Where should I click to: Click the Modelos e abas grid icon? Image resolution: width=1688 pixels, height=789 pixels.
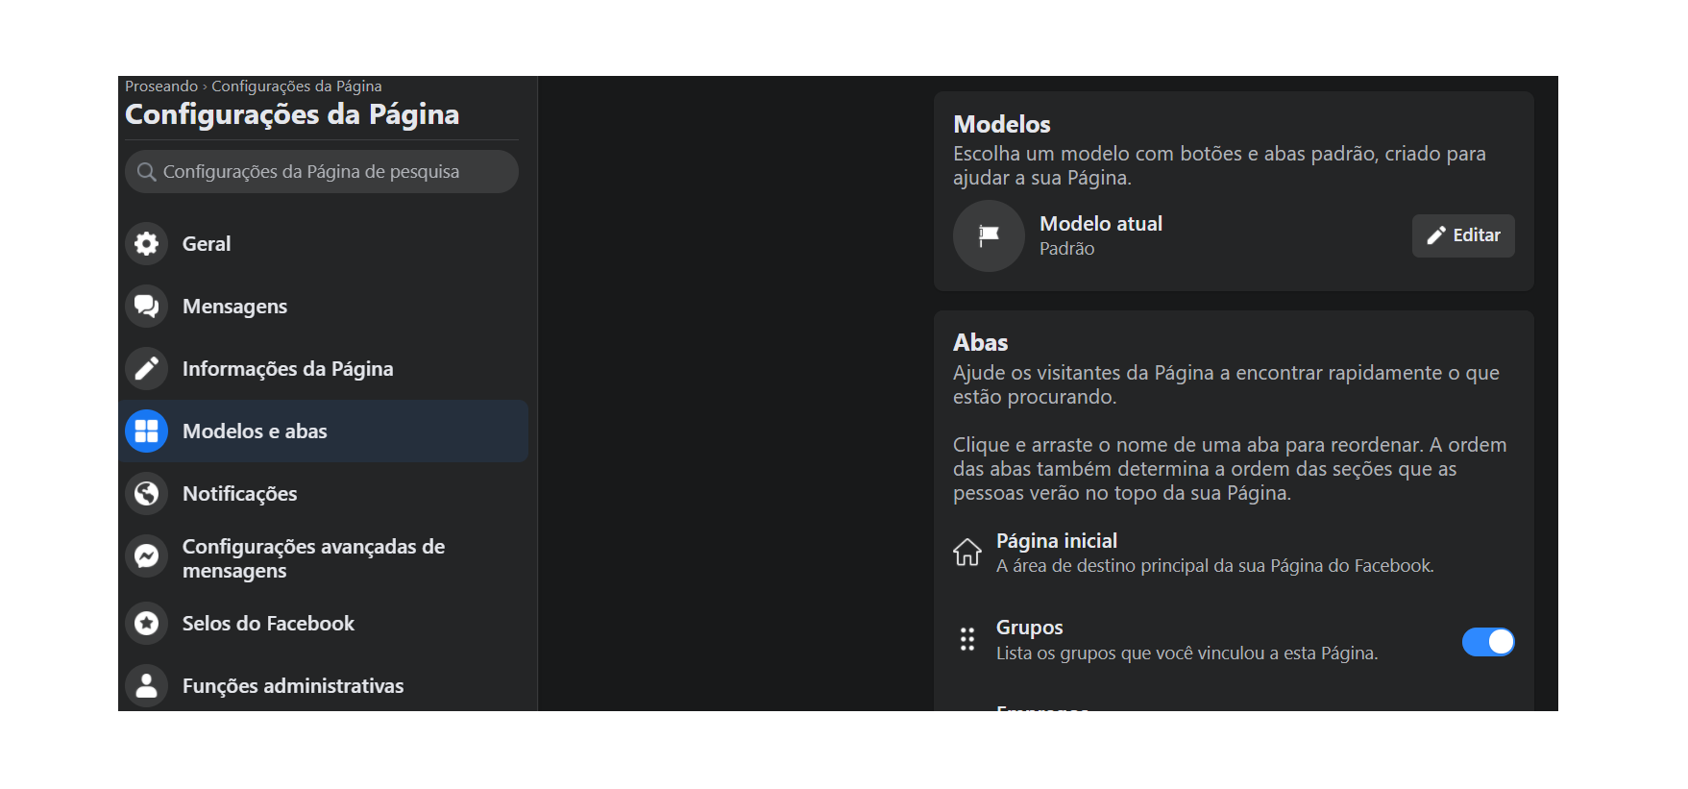(146, 431)
